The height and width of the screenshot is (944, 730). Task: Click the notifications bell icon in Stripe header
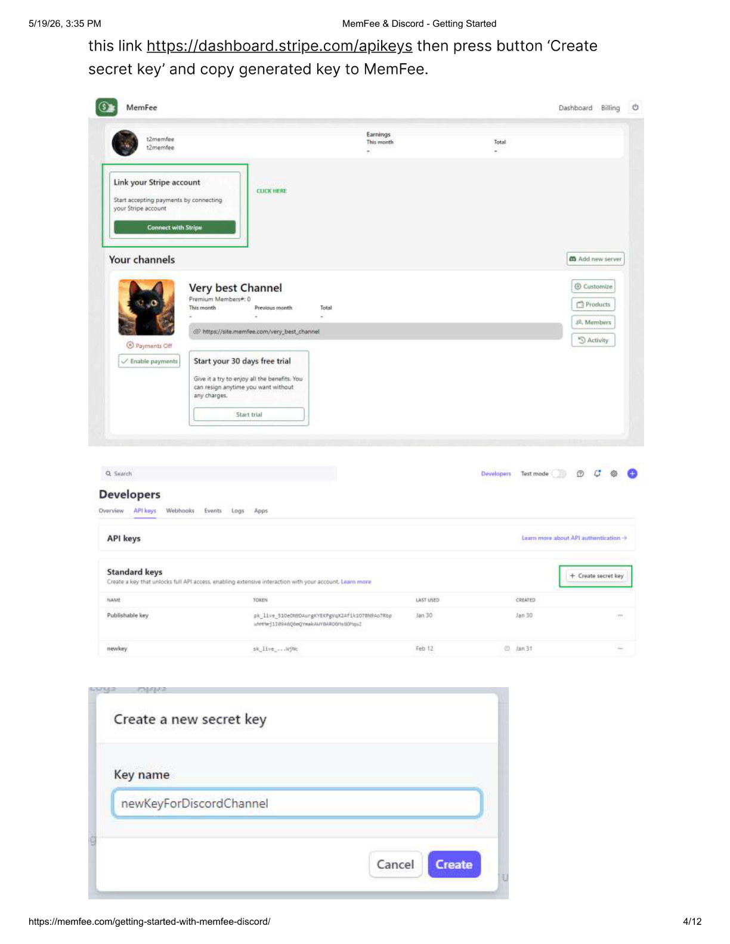[x=597, y=474]
